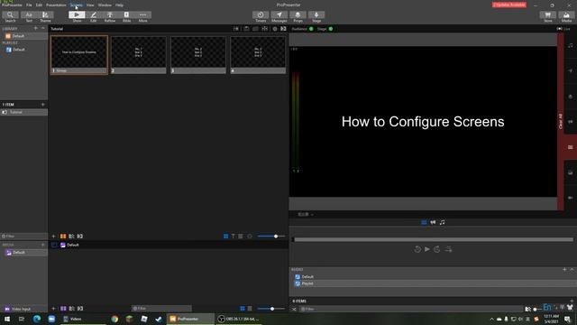
Task: Select slide thumbnail number 3
Action: (198, 55)
